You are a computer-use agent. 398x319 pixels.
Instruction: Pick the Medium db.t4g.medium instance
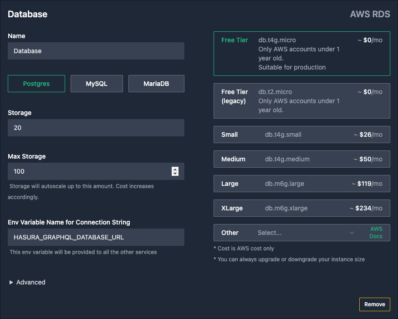click(x=301, y=159)
